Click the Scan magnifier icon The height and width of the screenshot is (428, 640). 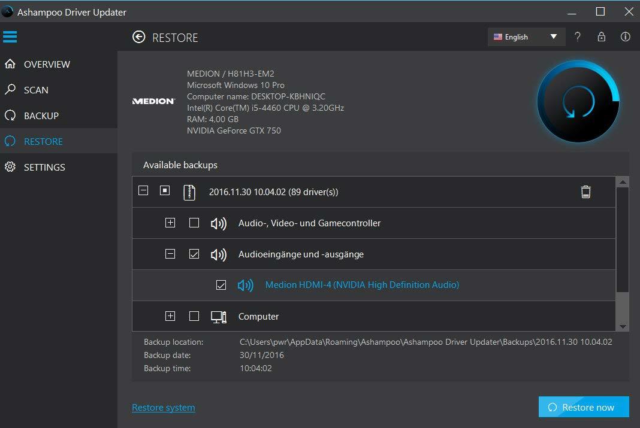(10, 90)
